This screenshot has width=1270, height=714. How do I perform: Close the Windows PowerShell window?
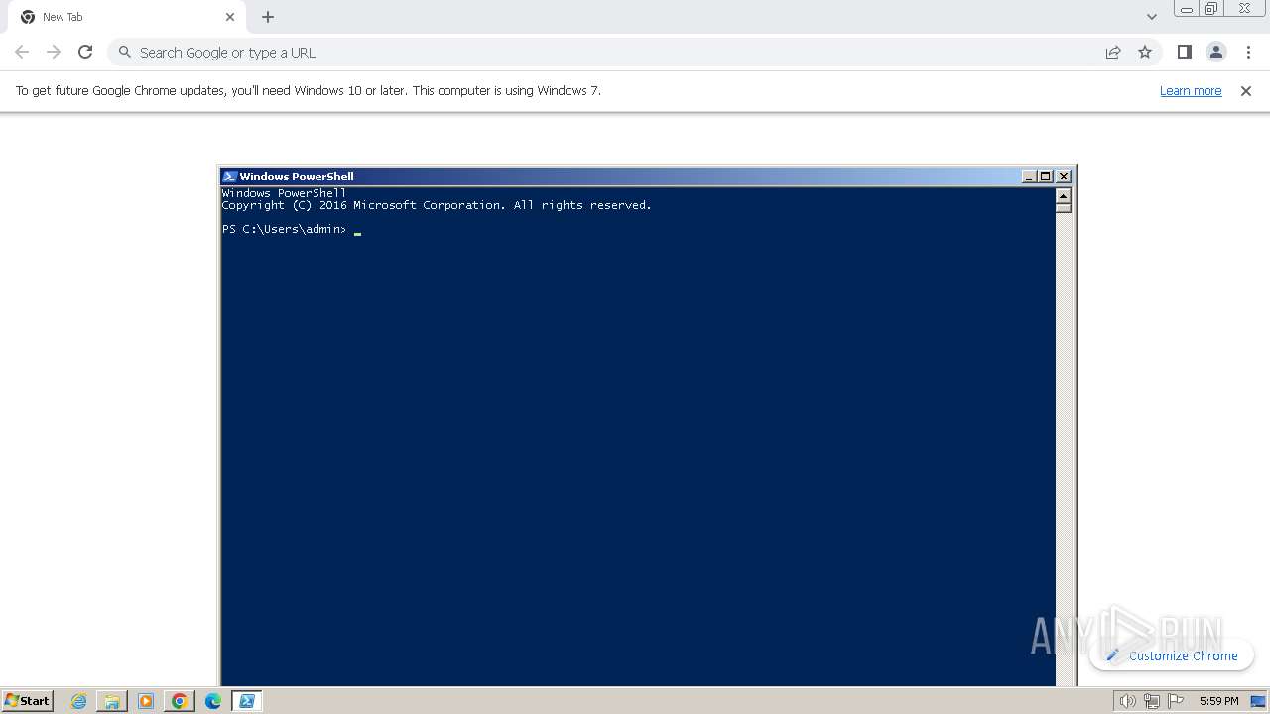(x=1064, y=177)
